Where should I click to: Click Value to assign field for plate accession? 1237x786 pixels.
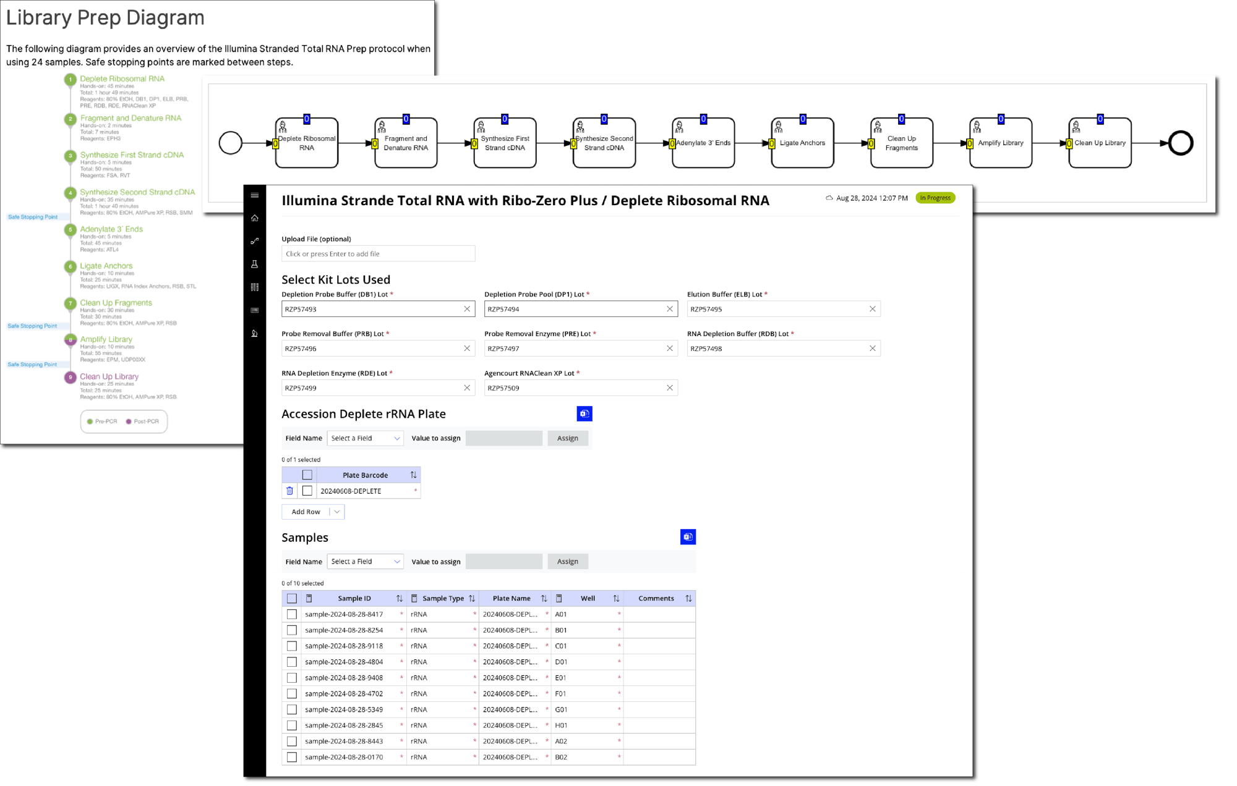click(504, 438)
